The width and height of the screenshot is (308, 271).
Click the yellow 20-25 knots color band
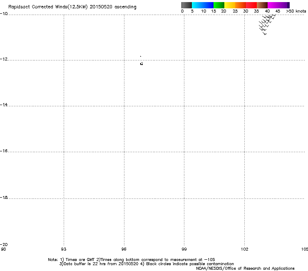click(230, 5)
